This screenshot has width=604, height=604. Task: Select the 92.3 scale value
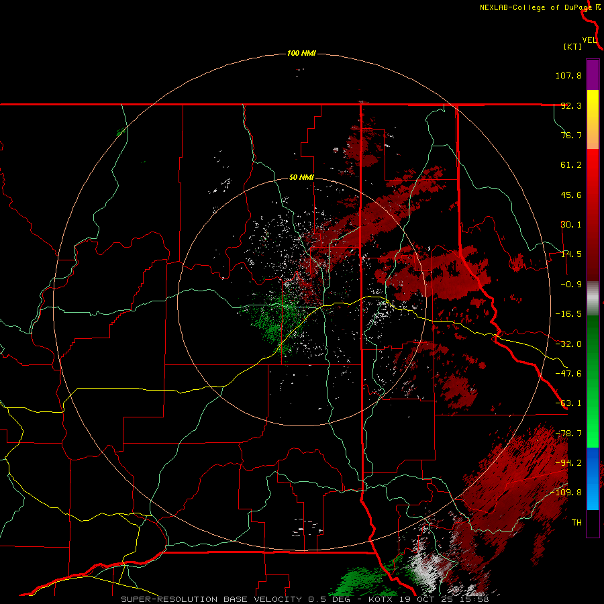point(571,105)
